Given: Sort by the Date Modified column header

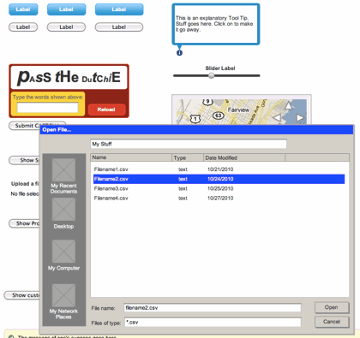Looking at the screenshot, I should pos(244,157).
